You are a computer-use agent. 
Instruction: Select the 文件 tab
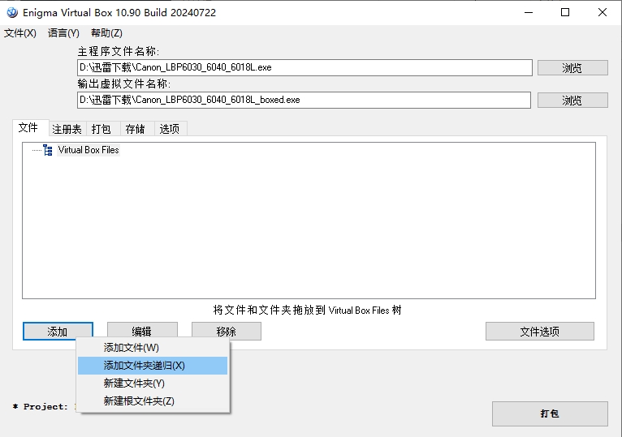28,128
